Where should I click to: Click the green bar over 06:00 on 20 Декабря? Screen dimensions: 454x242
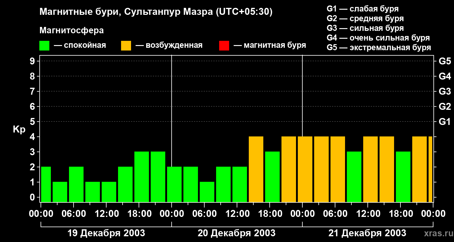[x=207, y=192]
